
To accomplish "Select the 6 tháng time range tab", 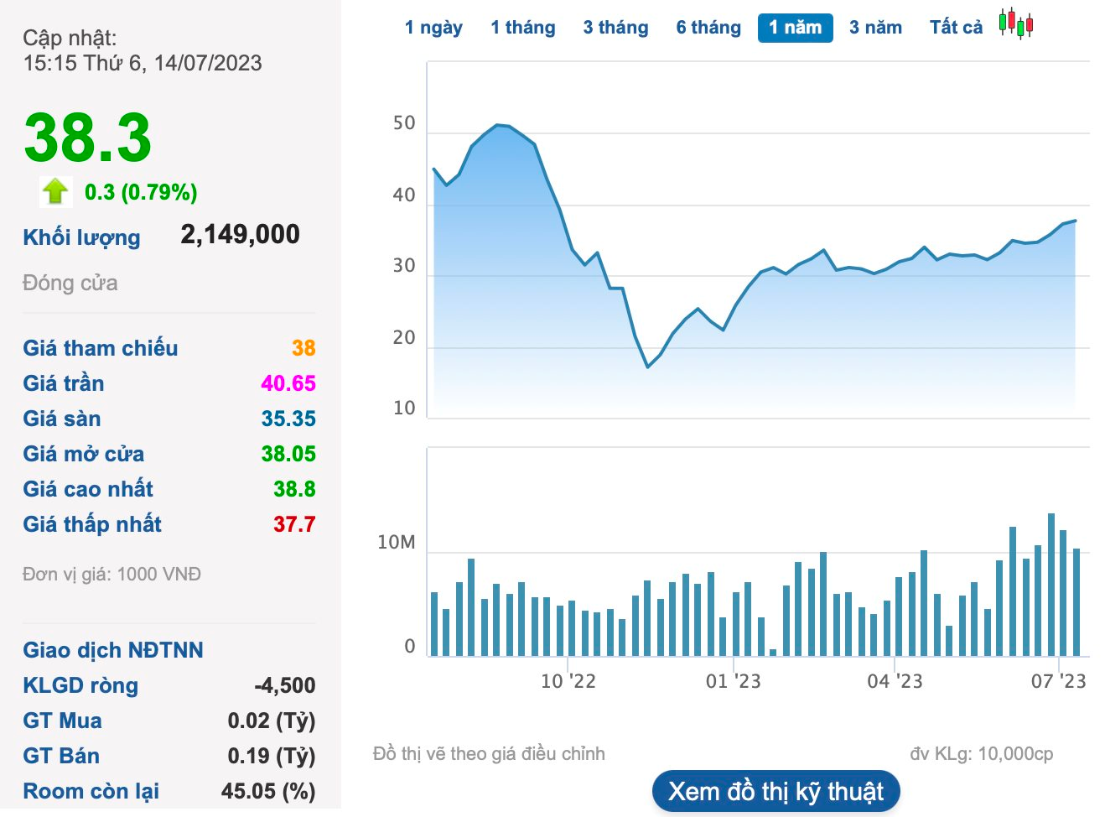I will pyautogui.click(x=709, y=28).
